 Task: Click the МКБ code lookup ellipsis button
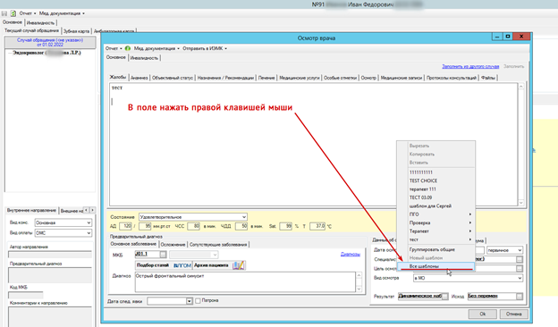[x=163, y=255]
